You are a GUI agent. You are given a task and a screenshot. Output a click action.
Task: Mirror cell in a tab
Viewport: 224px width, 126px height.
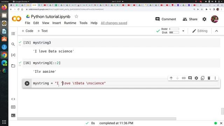(203, 78)
